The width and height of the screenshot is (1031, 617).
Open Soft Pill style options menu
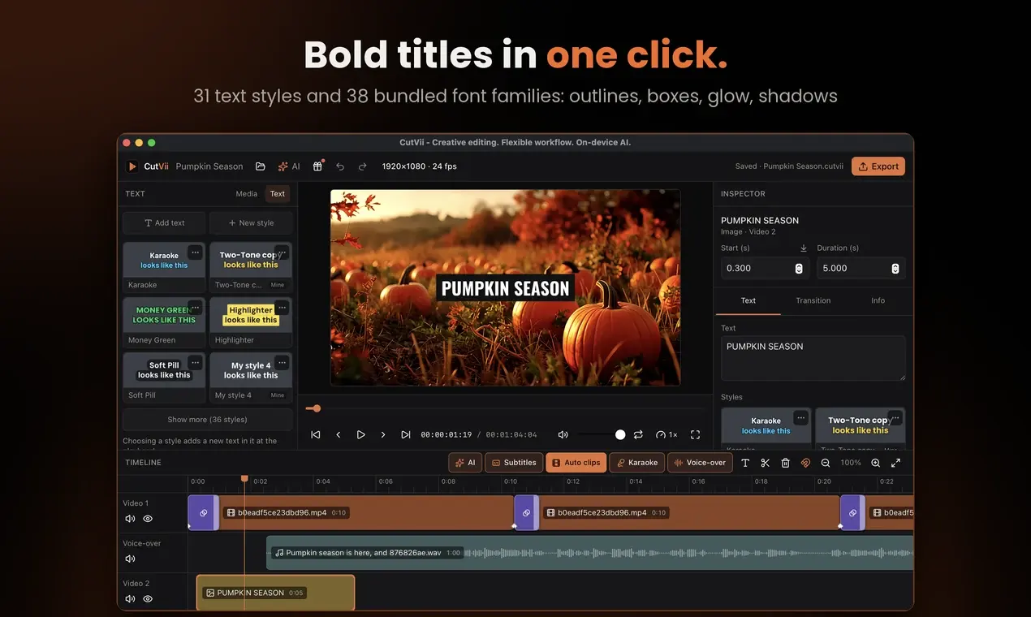tap(195, 362)
